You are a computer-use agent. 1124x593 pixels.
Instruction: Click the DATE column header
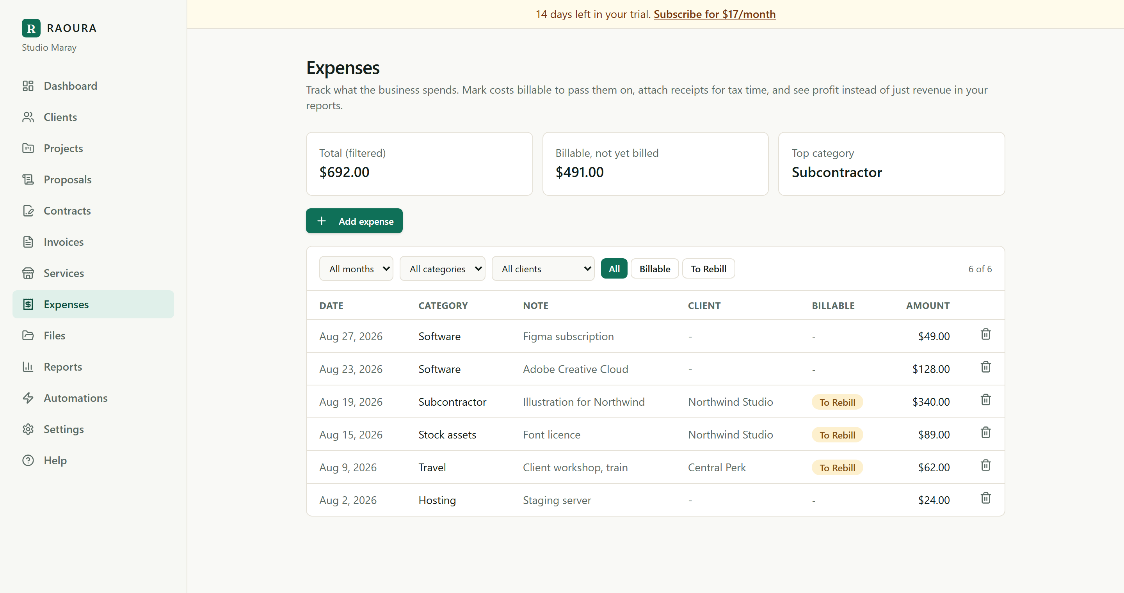click(331, 305)
